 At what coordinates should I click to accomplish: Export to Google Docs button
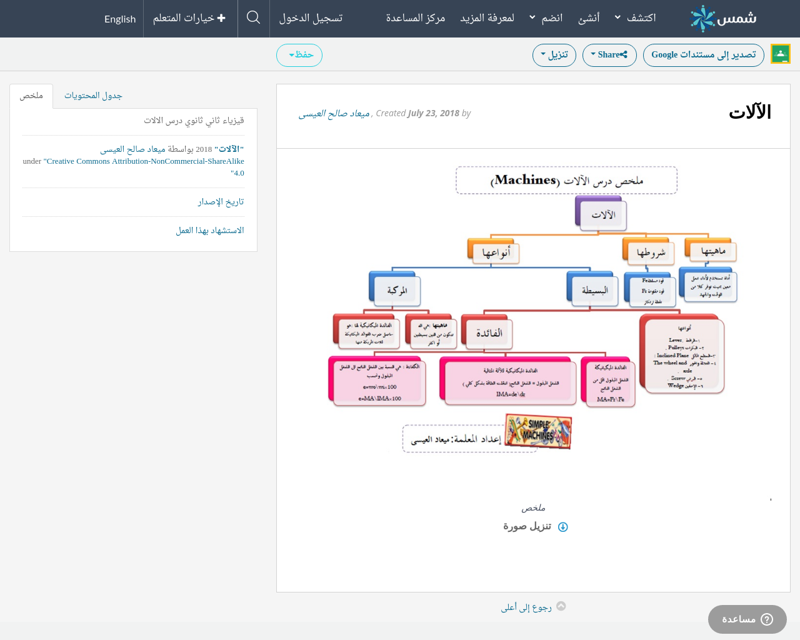pyautogui.click(x=703, y=55)
